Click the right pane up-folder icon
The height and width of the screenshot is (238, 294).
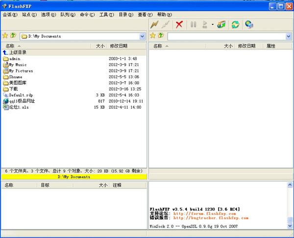(160, 36)
